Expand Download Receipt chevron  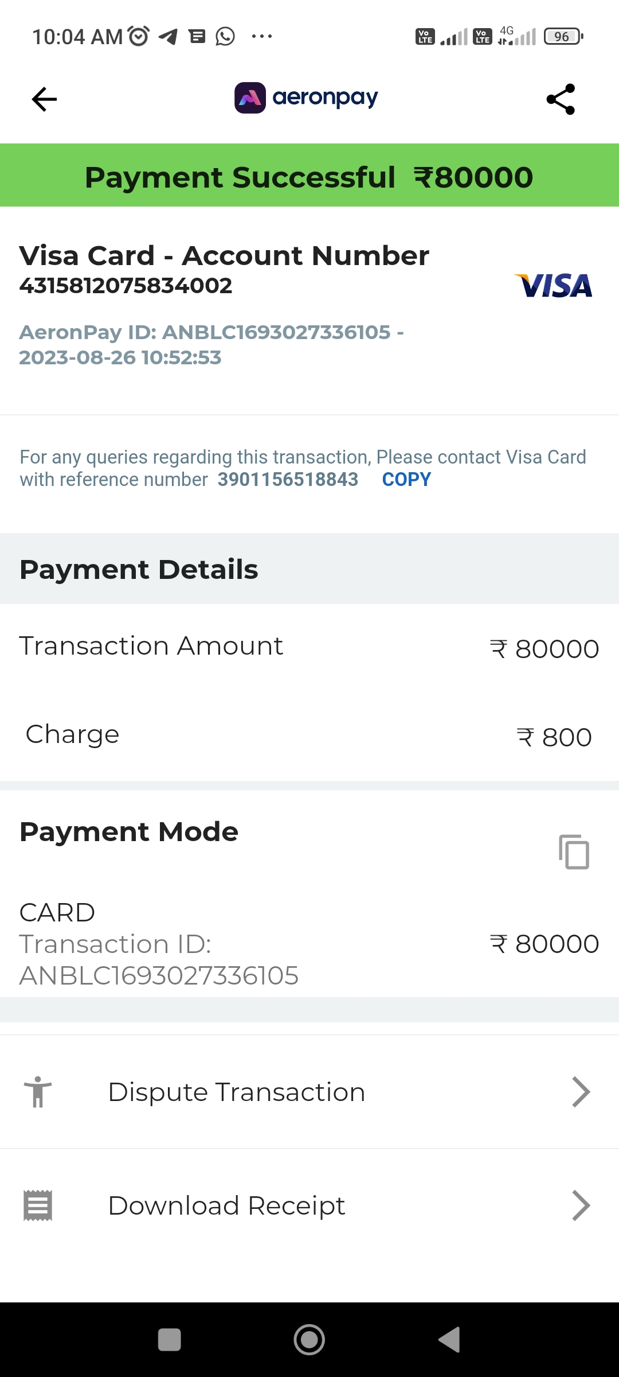click(x=581, y=1205)
